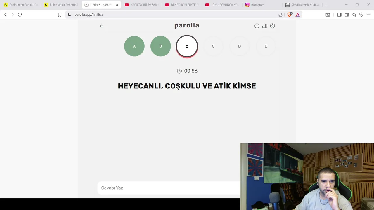Switch to the Instagram tab
This screenshot has height=210, width=374.
pyautogui.click(x=263, y=5)
